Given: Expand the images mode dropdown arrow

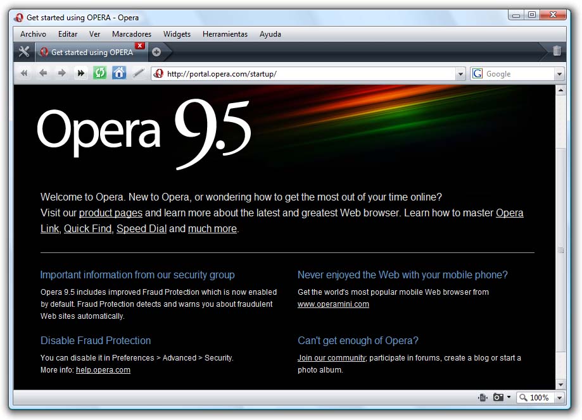Looking at the screenshot, I should (x=509, y=397).
